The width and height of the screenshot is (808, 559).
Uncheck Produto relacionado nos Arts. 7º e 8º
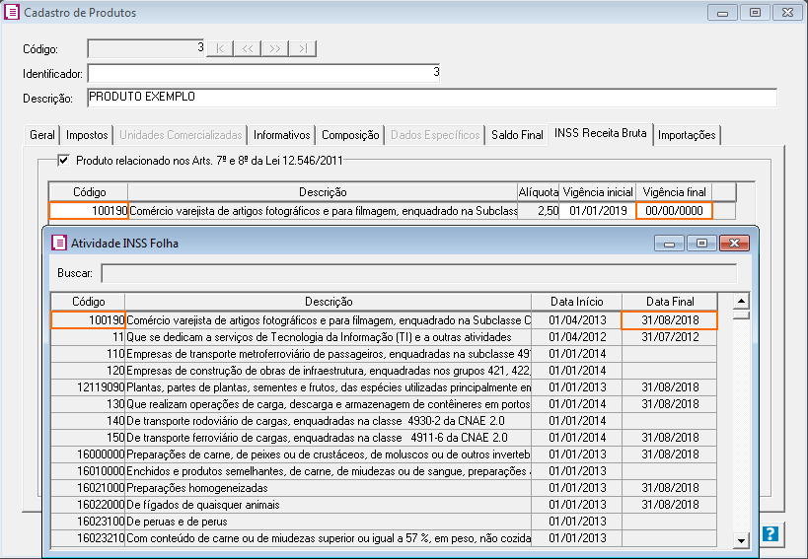pos(63,160)
